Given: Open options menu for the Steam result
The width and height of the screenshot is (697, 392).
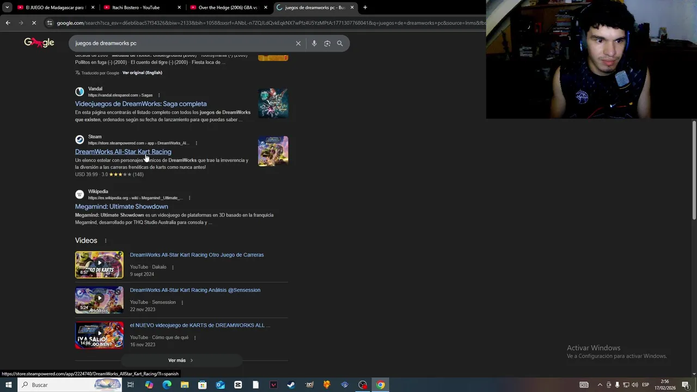Looking at the screenshot, I should [x=196, y=143].
